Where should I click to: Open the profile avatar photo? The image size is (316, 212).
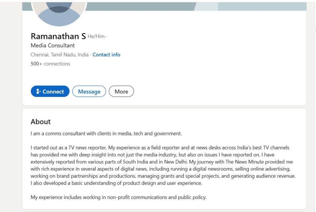point(59,13)
